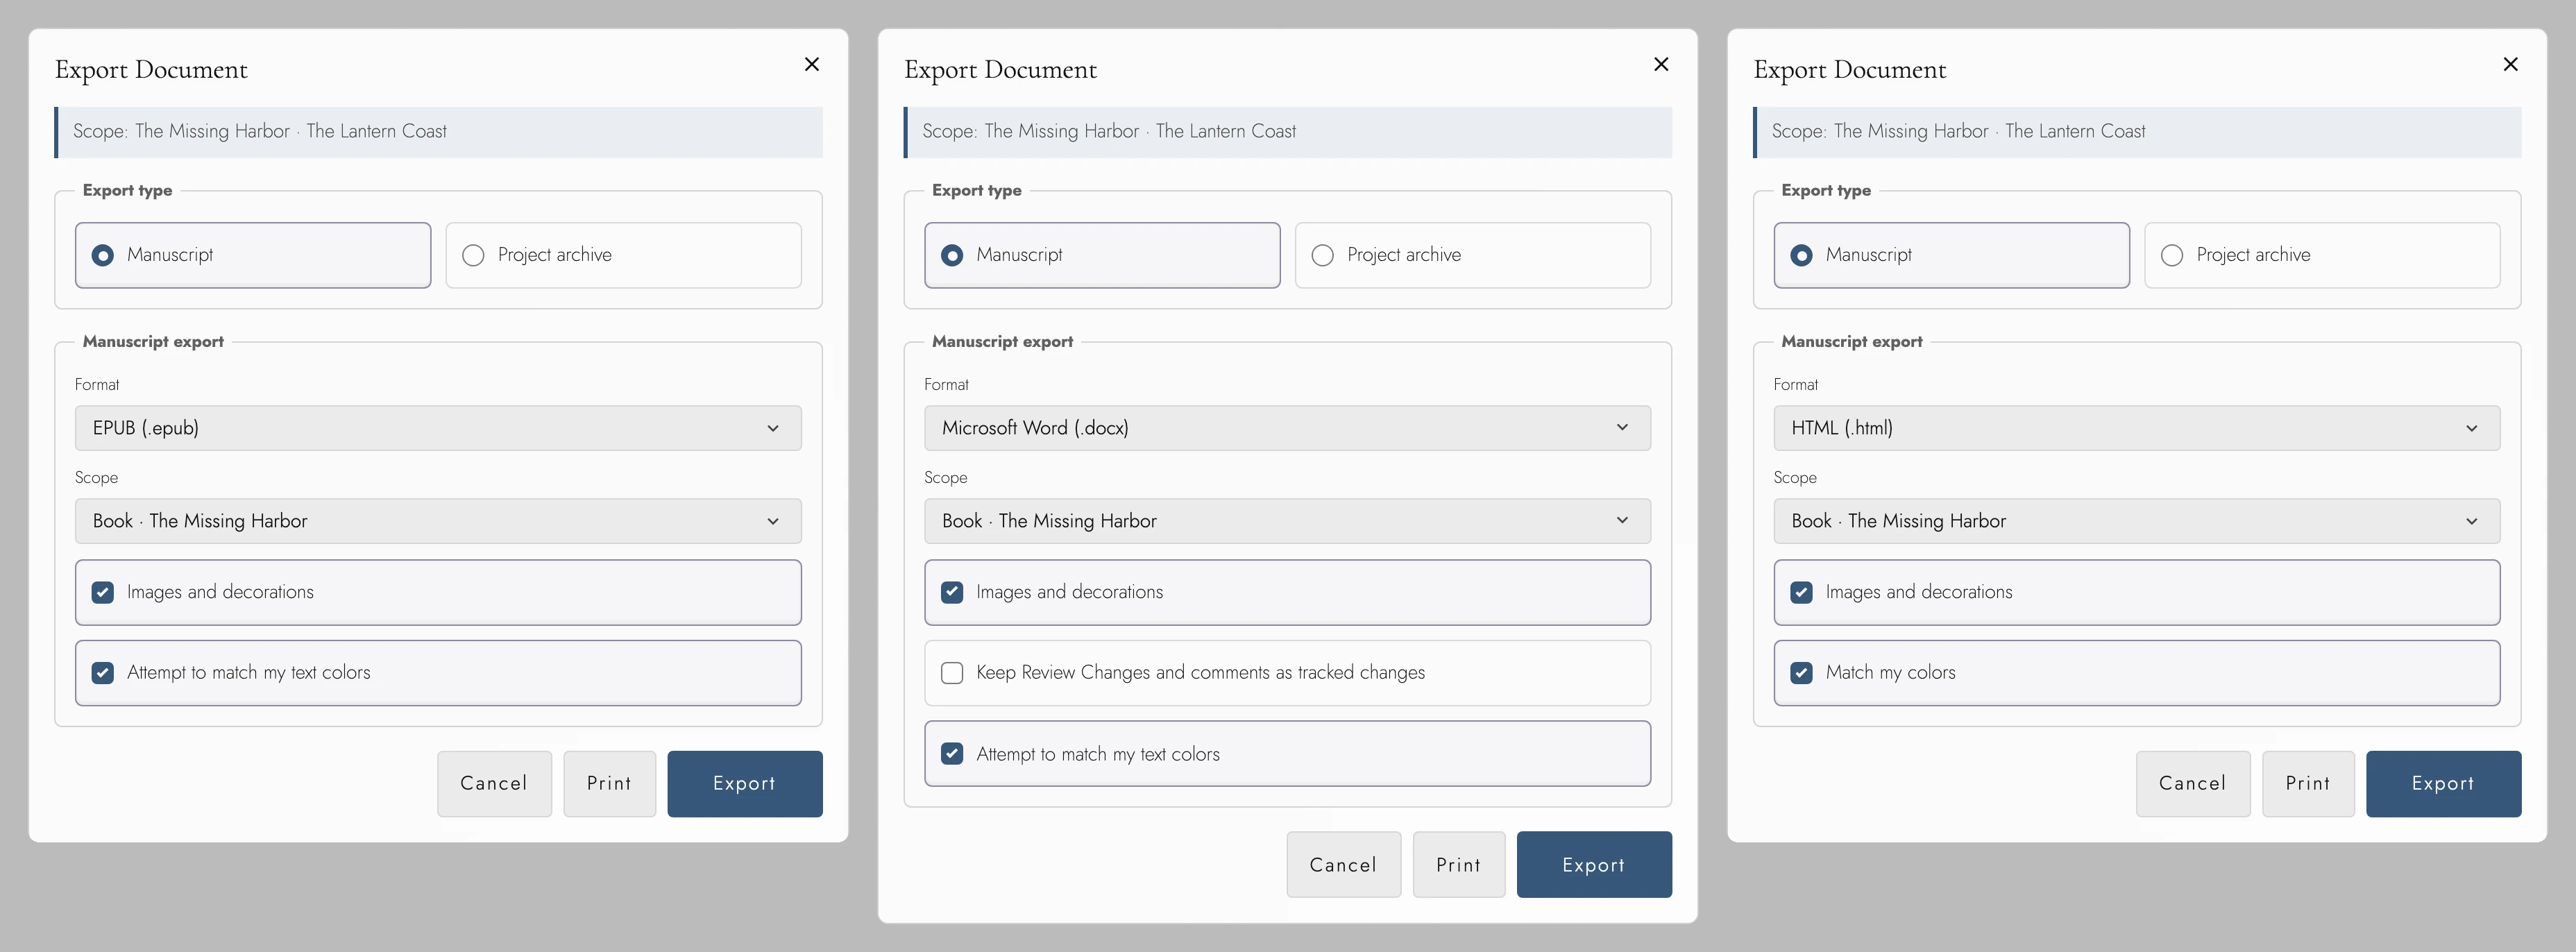This screenshot has height=952, width=2576.
Task: Click Cancel in the EPUB dialog
Action: 494,783
